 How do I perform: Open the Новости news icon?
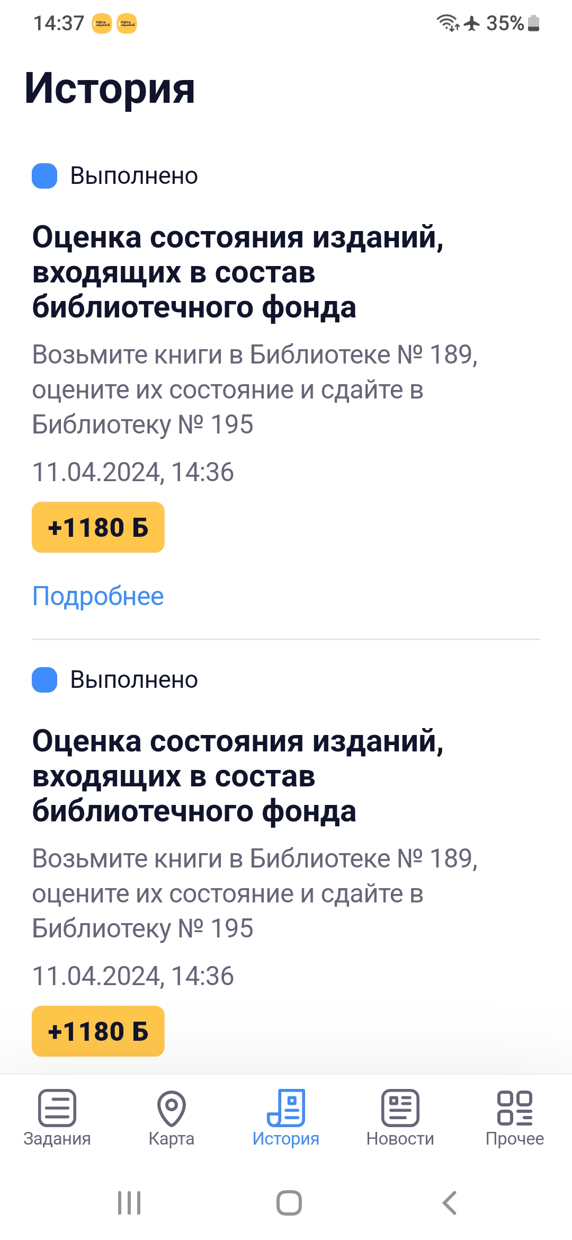400,1108
